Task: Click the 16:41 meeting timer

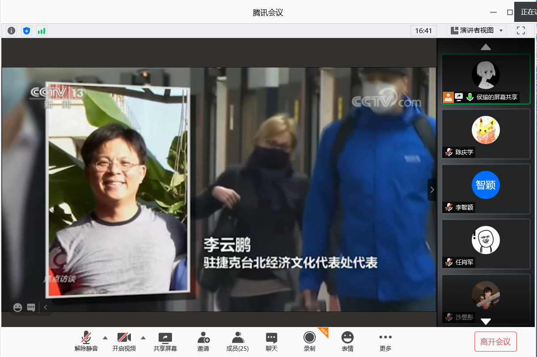Action: pos(424,30)
